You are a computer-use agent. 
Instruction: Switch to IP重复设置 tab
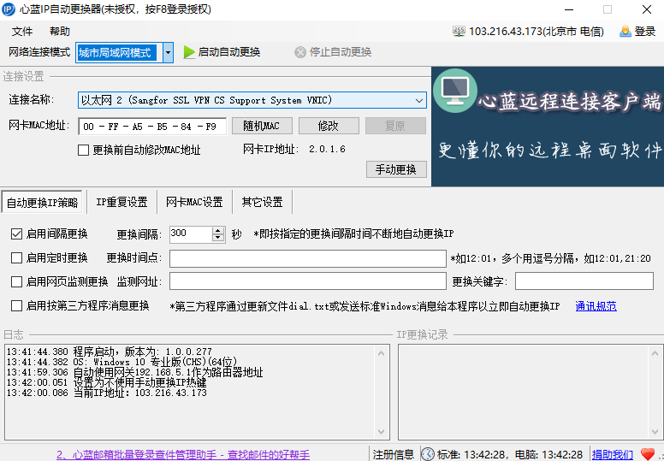(122, 202)
